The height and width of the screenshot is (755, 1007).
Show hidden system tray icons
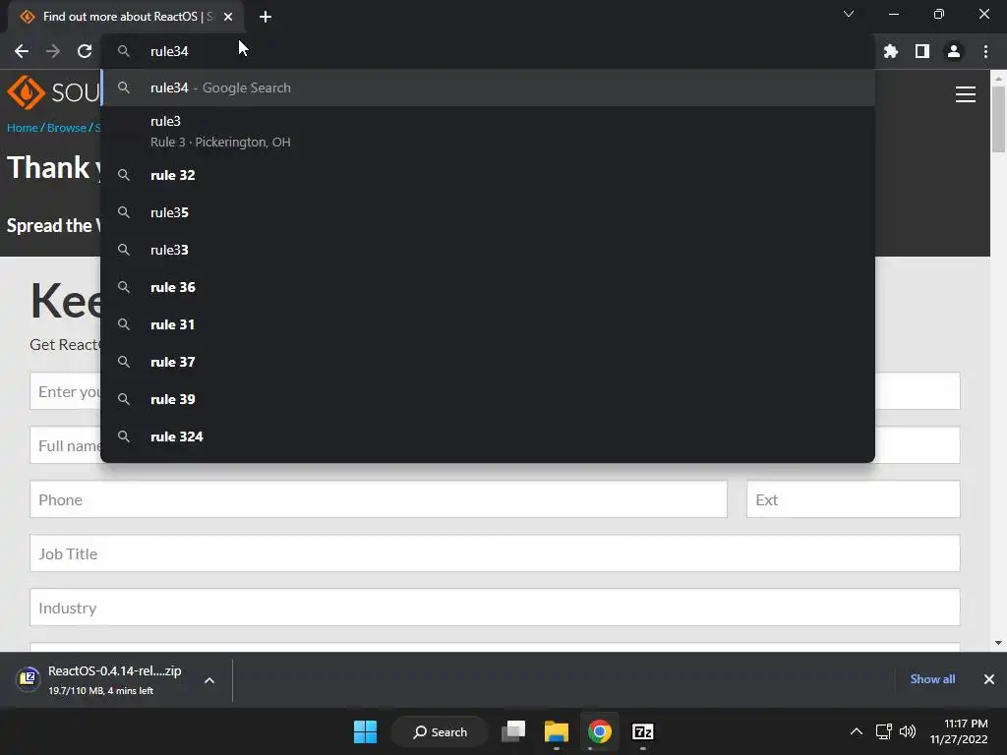tap(857, 731)
